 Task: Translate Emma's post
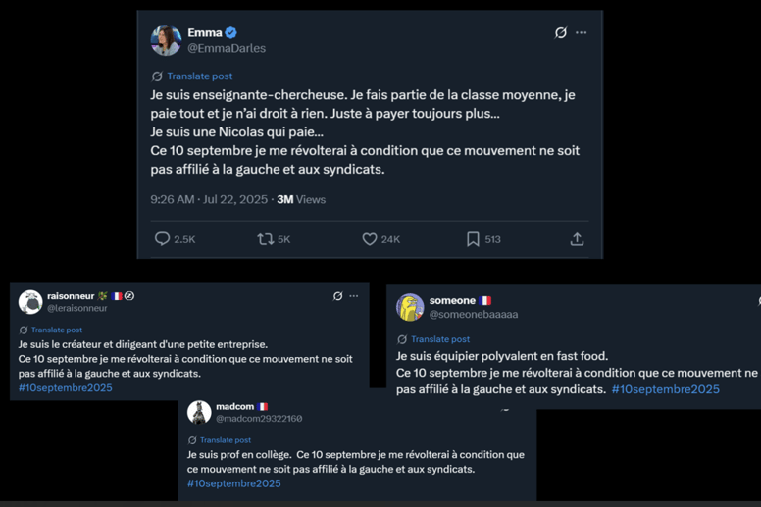(x=199, y=76)
